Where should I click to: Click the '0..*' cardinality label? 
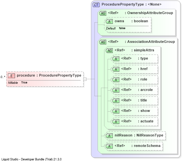pos(3,77)
